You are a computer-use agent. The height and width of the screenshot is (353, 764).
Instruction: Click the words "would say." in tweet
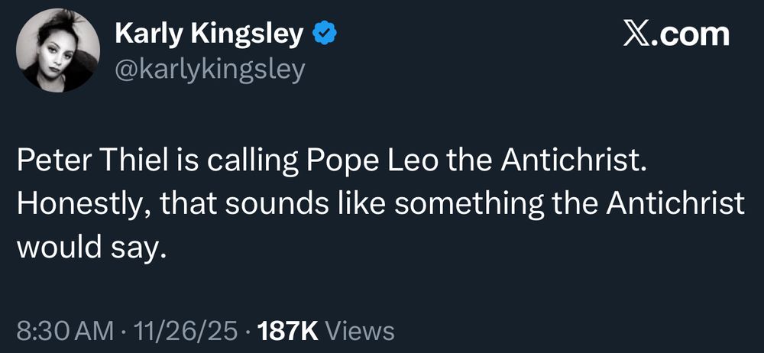pyautogui.click(x=90, y=248)
